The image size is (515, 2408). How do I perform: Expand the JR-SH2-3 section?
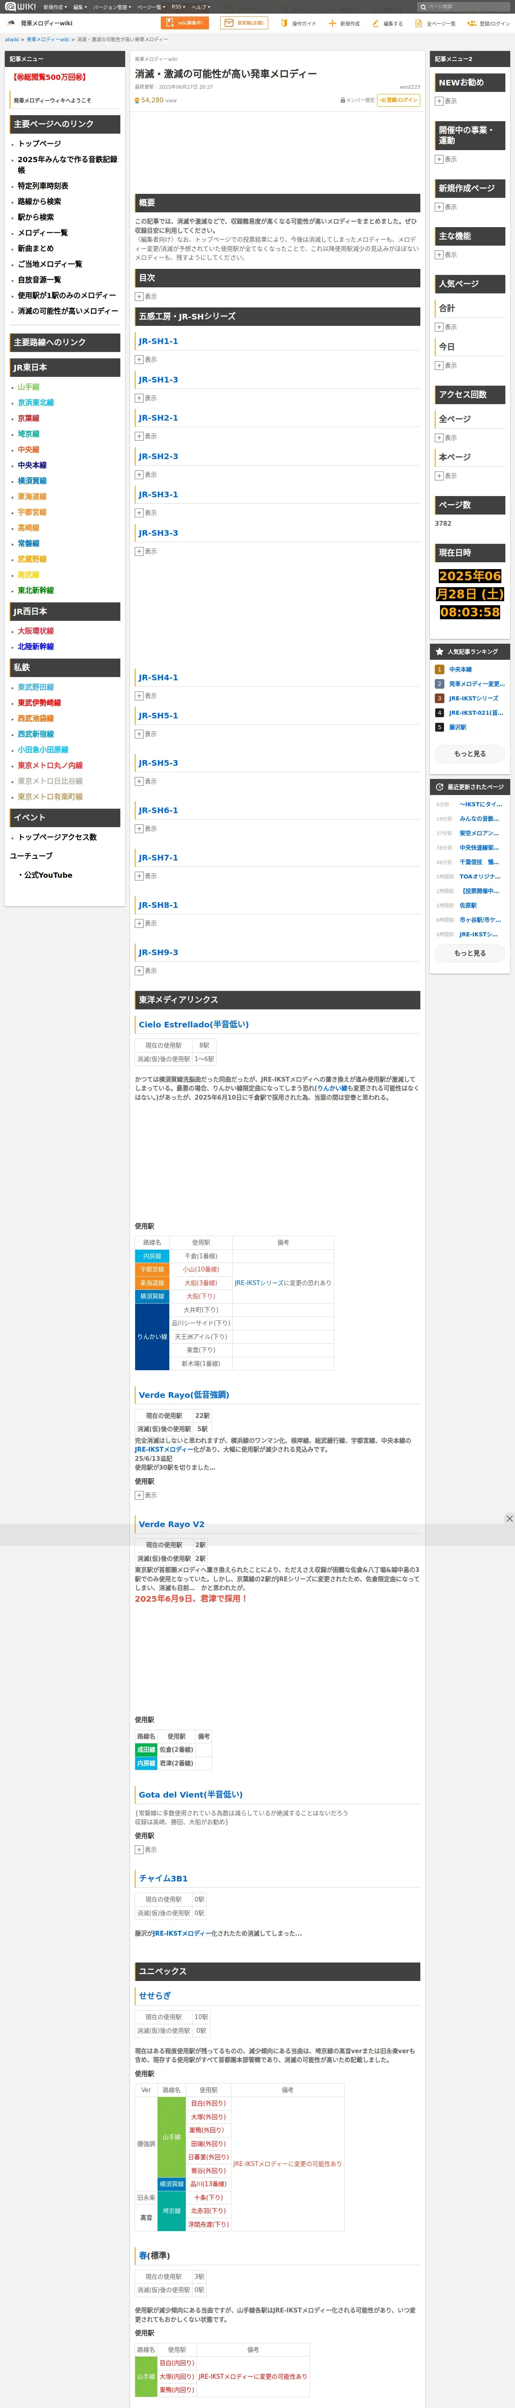click(139, 475)
